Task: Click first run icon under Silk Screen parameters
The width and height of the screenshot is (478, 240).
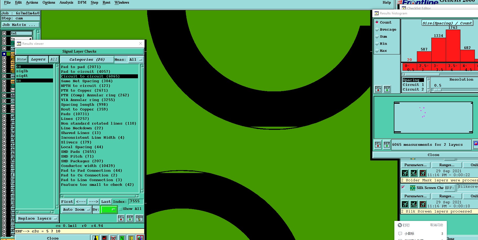Action: point(405,204)
